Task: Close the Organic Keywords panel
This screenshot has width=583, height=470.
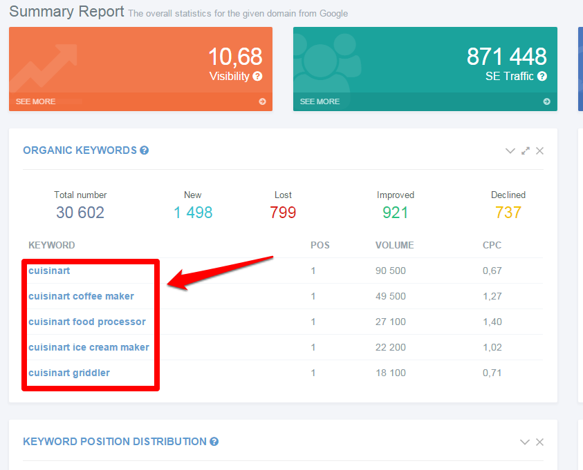Action: coord(539,150)
